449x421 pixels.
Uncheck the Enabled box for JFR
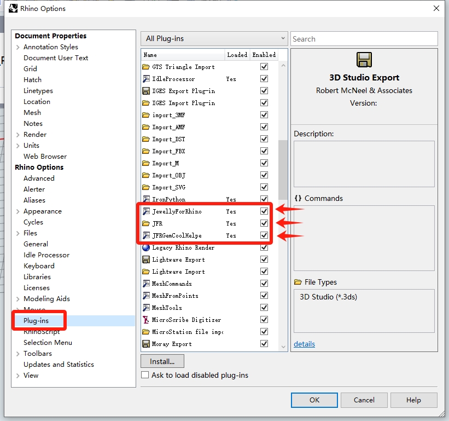click(264, 223)
